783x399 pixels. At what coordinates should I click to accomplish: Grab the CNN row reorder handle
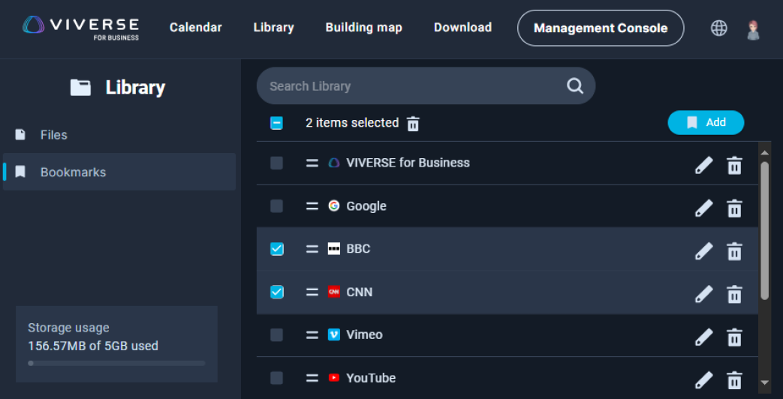click(x=312, y=292)
